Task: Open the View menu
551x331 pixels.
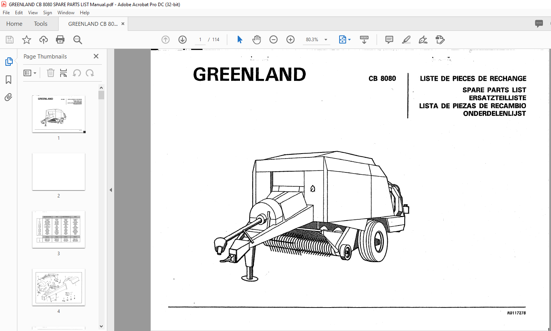Action: click(x=33, y=13)
